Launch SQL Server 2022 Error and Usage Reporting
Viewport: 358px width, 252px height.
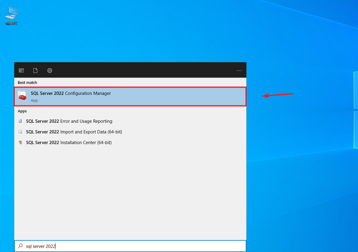[69, 121]
